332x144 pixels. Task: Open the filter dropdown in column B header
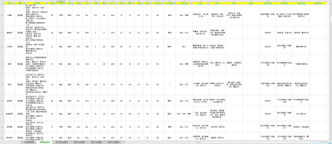click(x=24, y=4)
